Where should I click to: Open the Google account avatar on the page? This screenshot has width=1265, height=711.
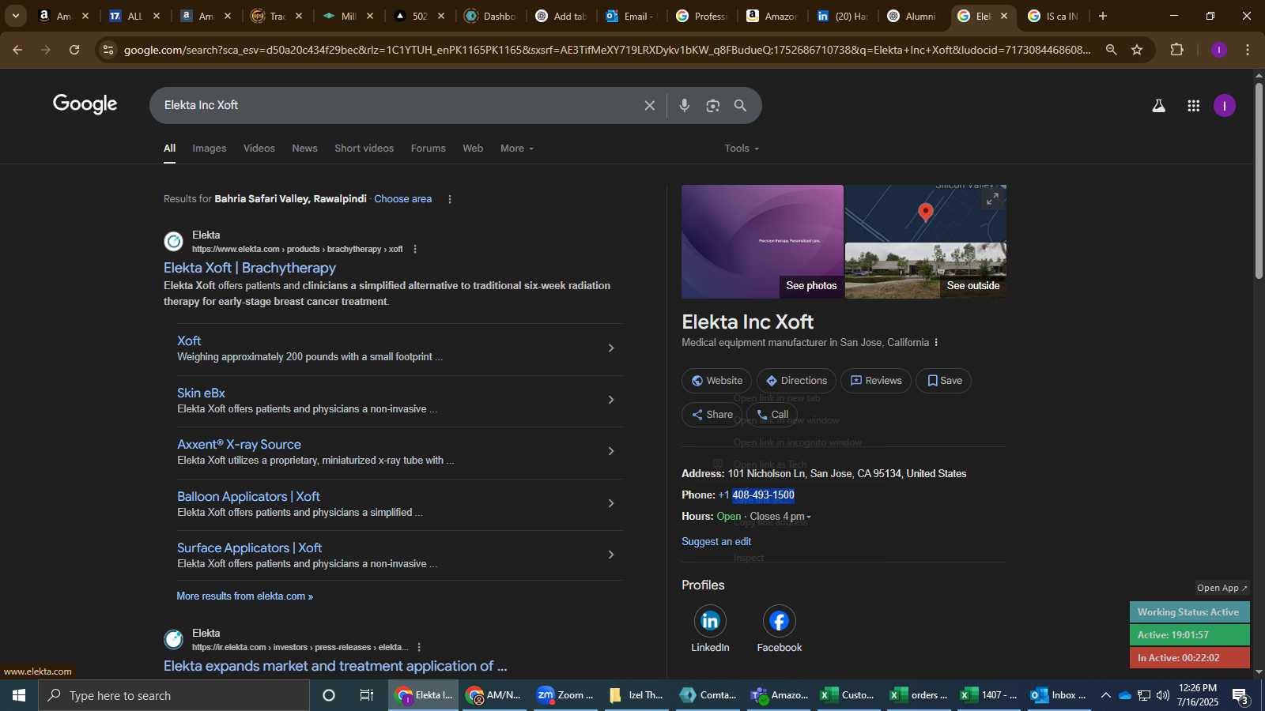click(1225, 105)
